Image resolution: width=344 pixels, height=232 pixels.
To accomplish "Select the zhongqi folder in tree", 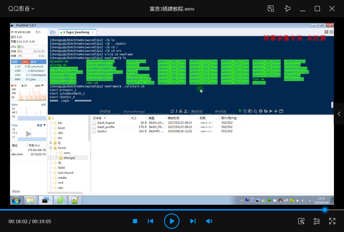I will point(69,158).
